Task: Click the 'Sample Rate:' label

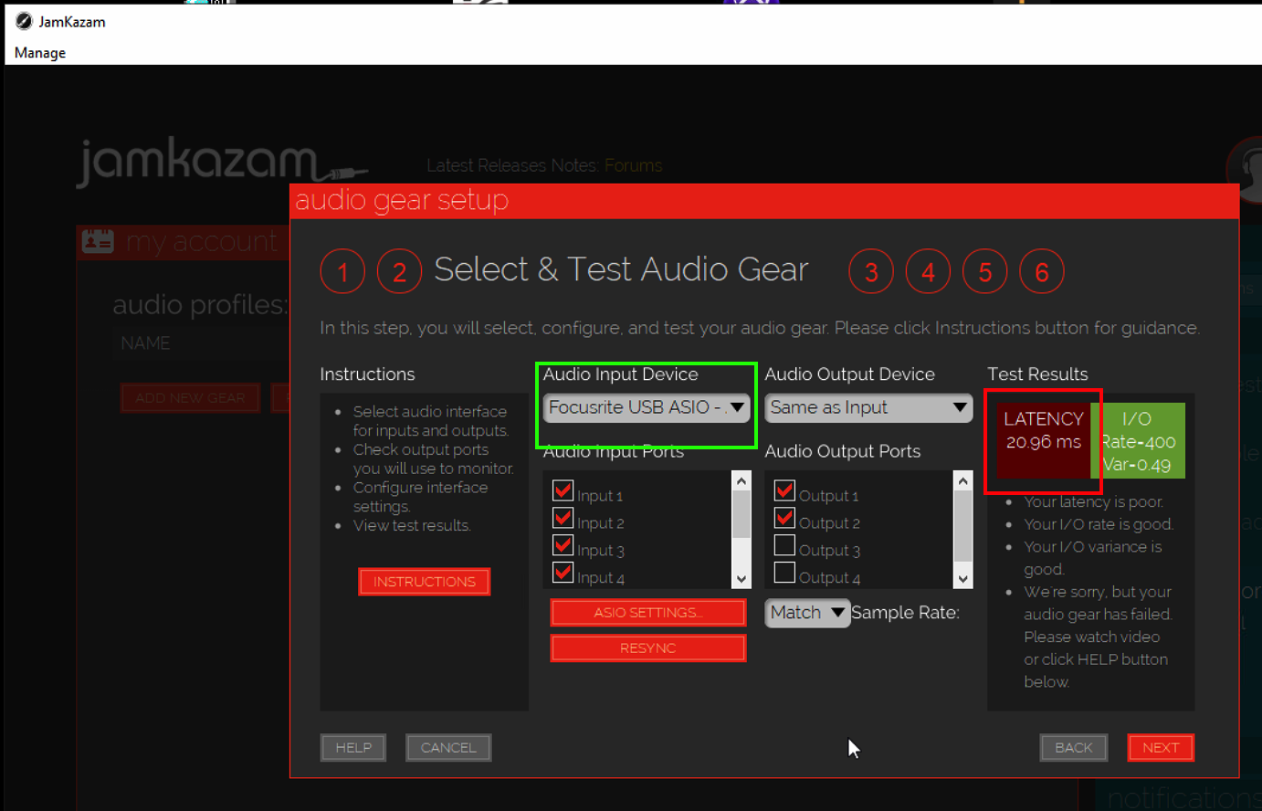Action: (905, 613)
